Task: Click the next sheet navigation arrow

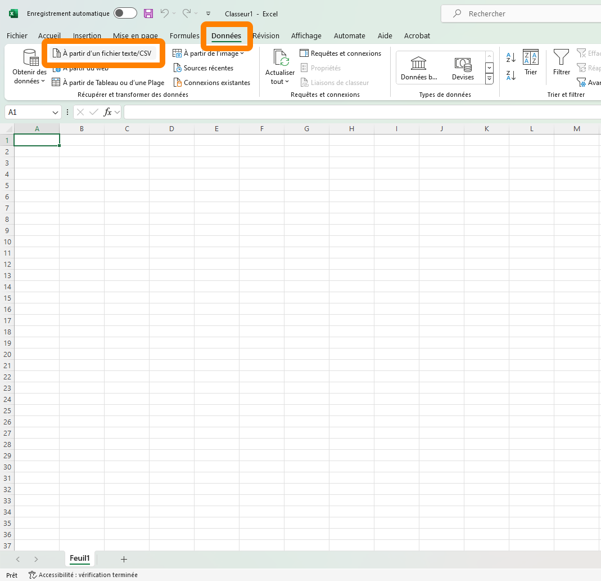Action: 36,559
